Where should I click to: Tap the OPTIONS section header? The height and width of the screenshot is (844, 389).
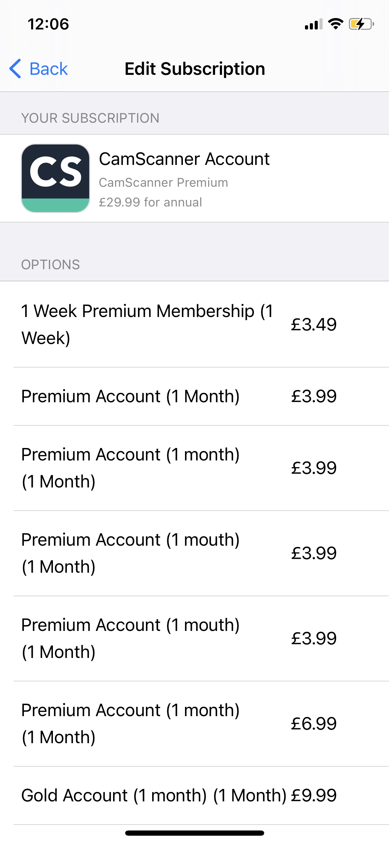pyautogui.click(x=50, y=265)
